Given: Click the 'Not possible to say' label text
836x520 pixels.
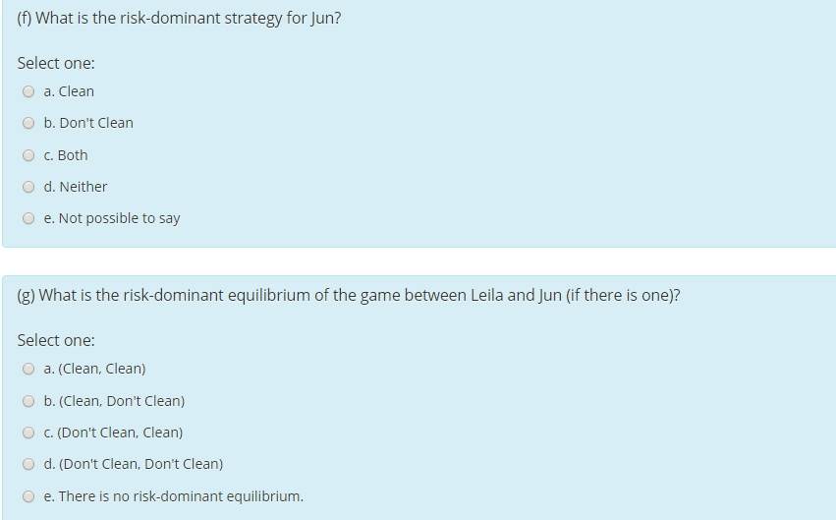Looking at the screenshot, I should pos(119,218).
